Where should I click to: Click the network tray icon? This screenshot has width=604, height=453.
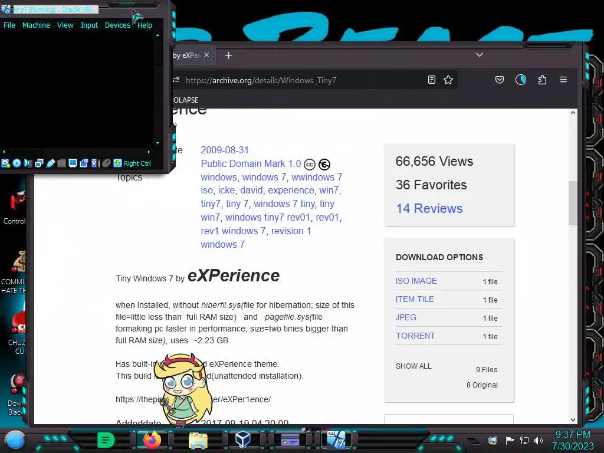pyautogui.click(x=524, y=440)
